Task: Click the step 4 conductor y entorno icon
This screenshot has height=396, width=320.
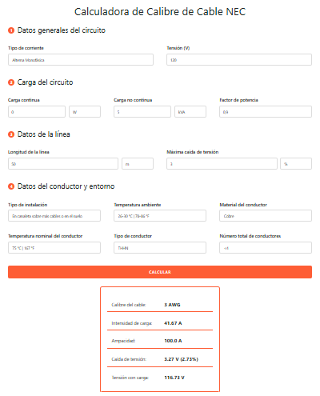Action: [x=11, y=186]
